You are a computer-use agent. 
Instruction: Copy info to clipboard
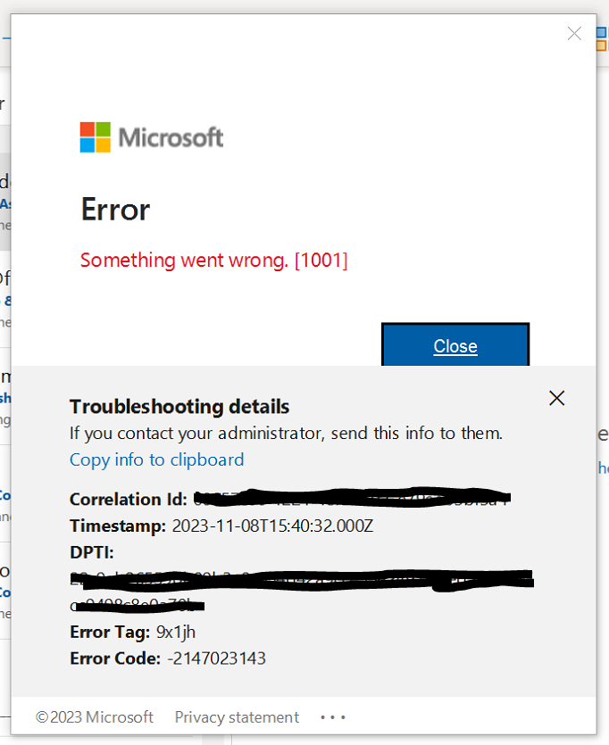156,459
